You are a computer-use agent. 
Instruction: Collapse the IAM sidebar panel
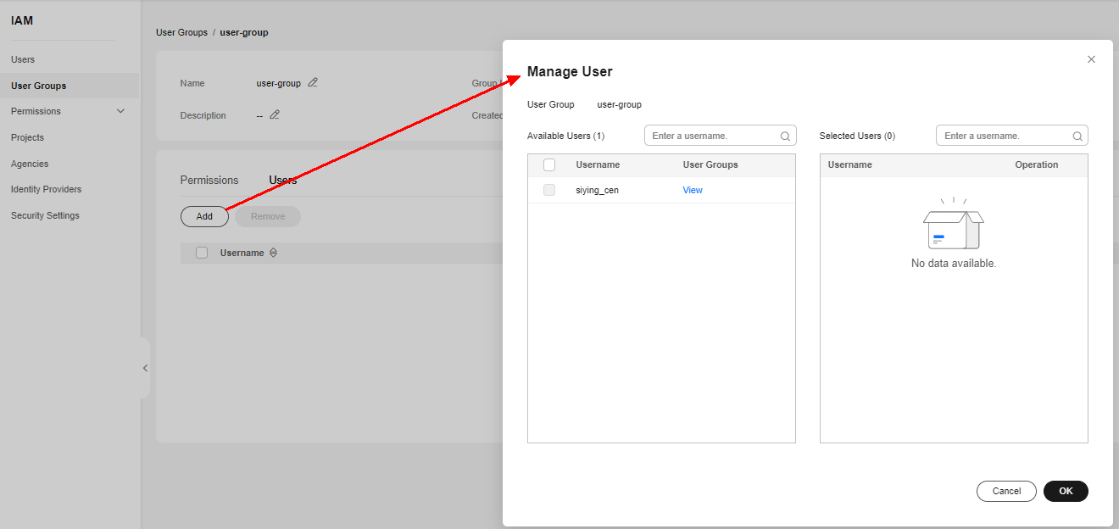145,368
